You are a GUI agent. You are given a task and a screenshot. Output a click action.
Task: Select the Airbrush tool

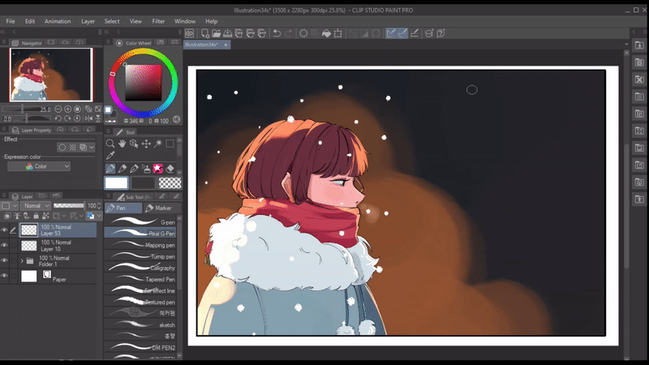(146, 169)
